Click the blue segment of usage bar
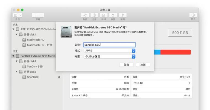 click(157, 52)
